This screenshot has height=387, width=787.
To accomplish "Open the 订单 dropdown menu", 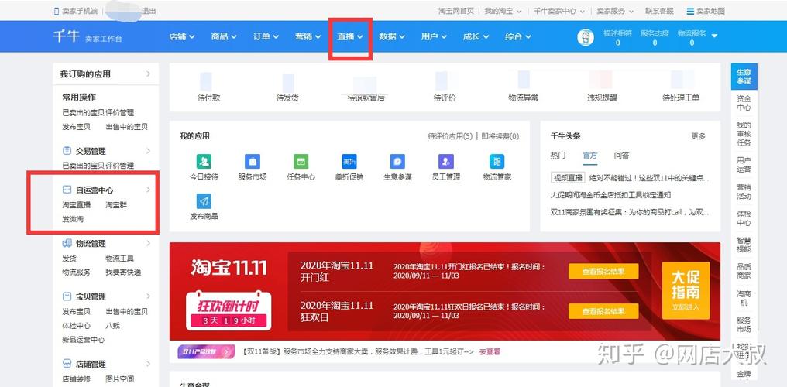I will click(266, 36).
